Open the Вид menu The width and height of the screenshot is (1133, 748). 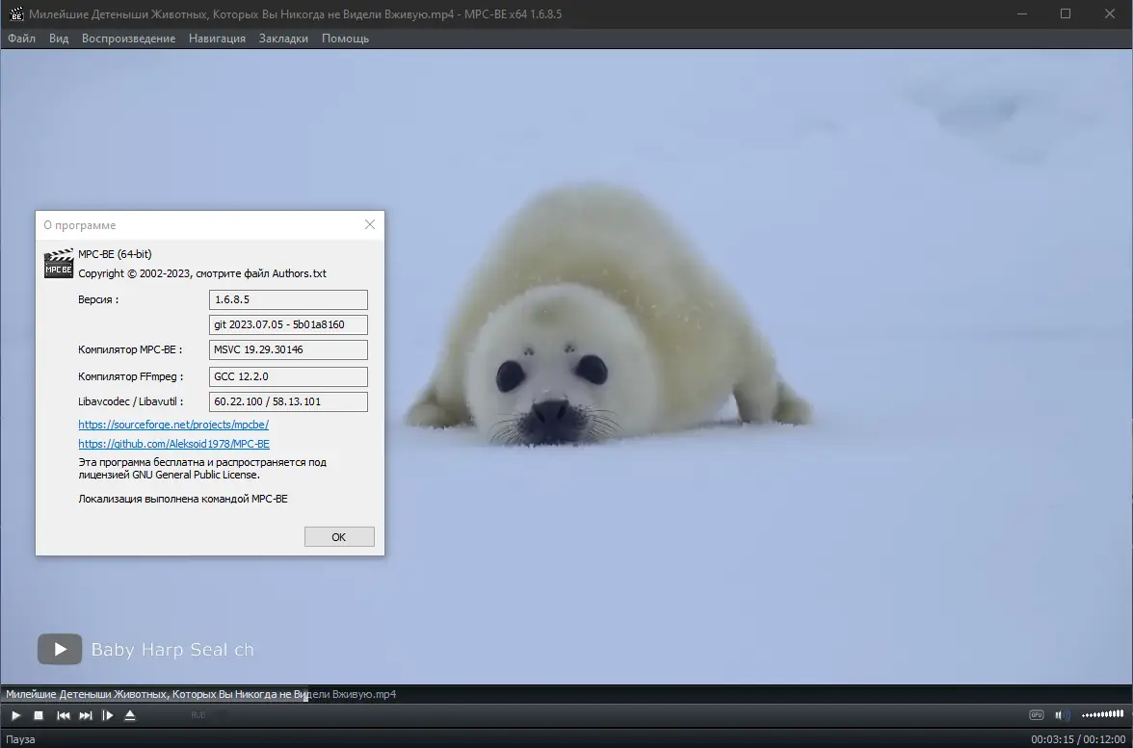click(59, 39)
